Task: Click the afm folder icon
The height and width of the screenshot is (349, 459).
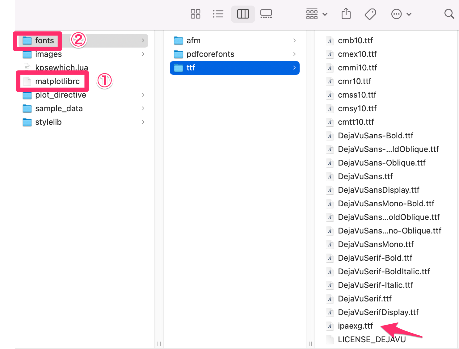Action: [178, 40]
